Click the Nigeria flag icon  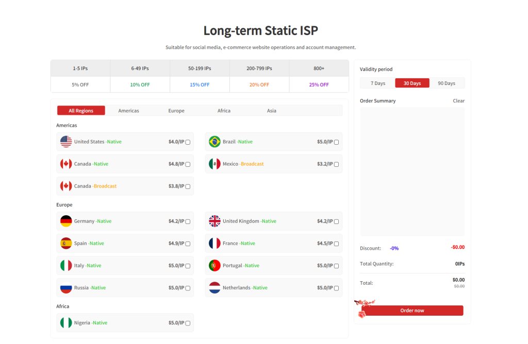point(66,323)
